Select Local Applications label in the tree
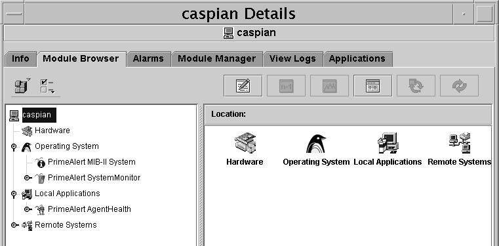This screenshot has height=246, width=499. tap(68, 194)
